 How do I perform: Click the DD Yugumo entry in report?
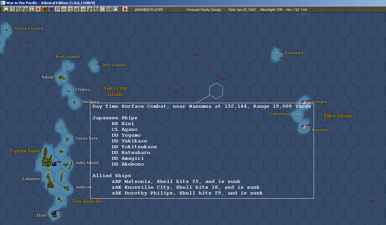tap(126, 135)
